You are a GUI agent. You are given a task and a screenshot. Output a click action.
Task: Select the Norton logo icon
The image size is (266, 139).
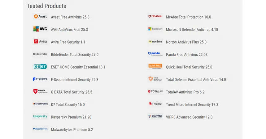(x=155, y=41)
